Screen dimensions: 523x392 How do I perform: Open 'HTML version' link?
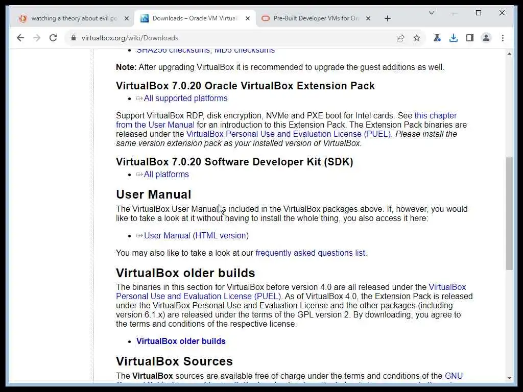pos(221,236)
